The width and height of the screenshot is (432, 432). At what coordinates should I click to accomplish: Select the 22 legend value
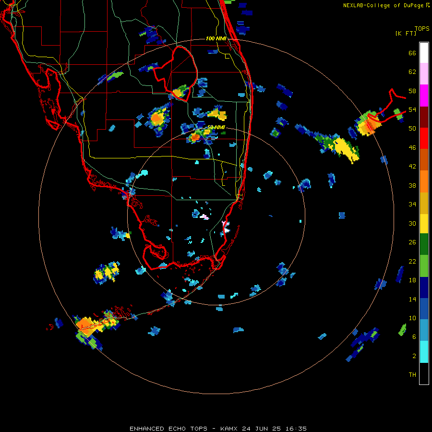click(x=412, y=261)
